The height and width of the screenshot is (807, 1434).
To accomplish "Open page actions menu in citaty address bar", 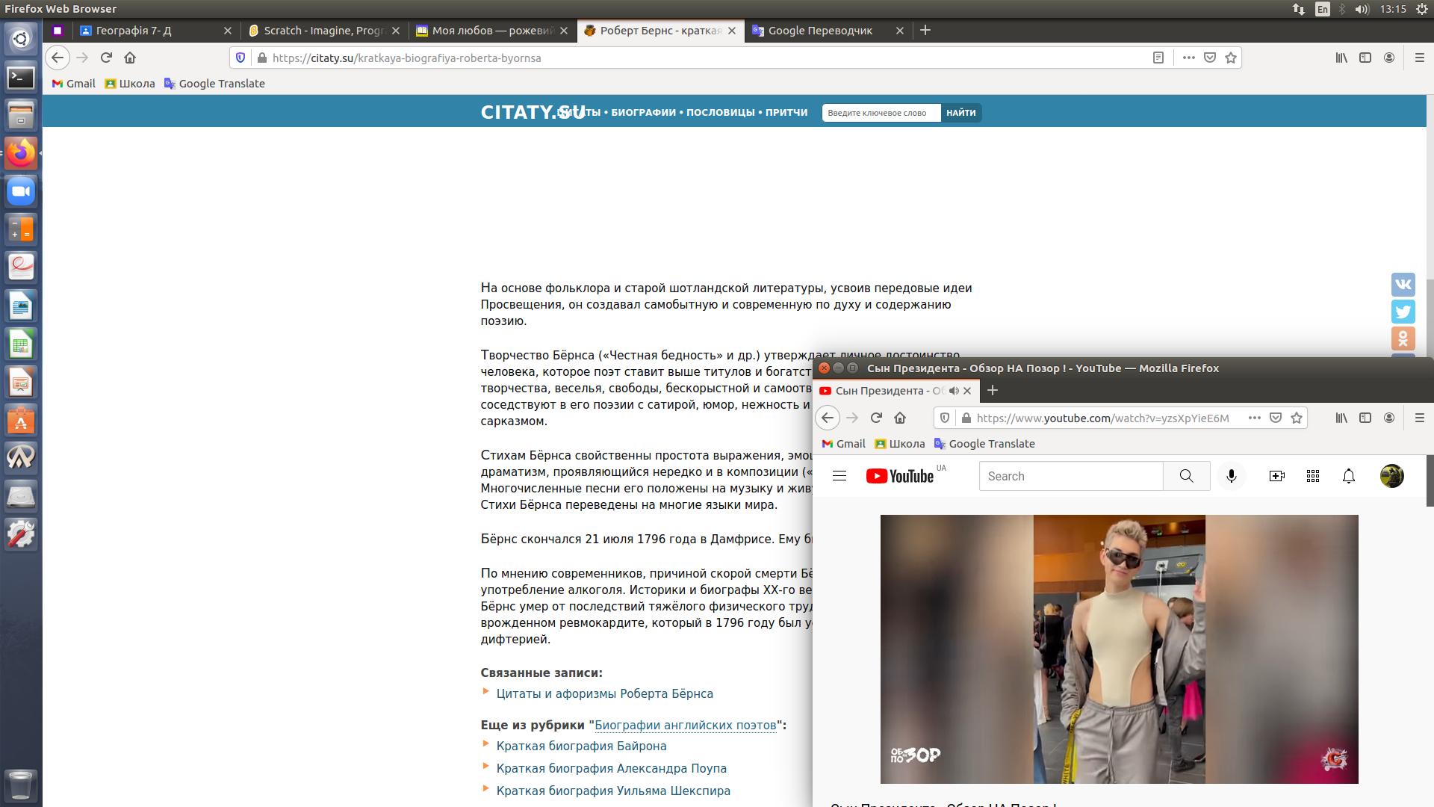I will pyautogui.click(x=1188, y=58).
